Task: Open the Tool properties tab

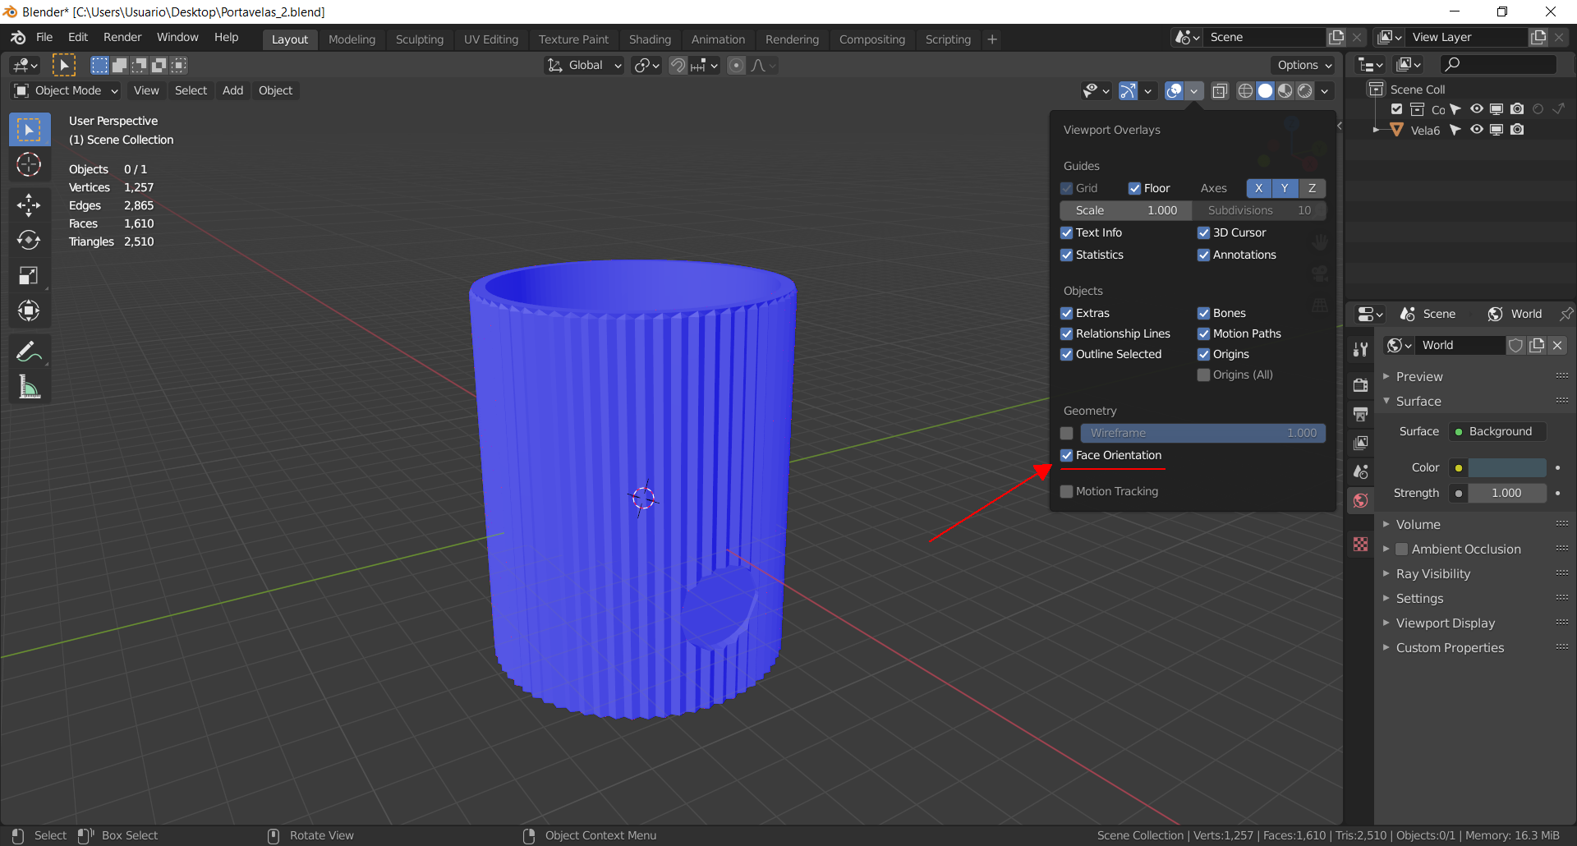Action: pos(1361,350)
